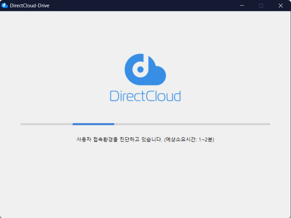Click the "Direct" part of the wordmark
The image size is (291, 218).
click(x=126, y=96)
